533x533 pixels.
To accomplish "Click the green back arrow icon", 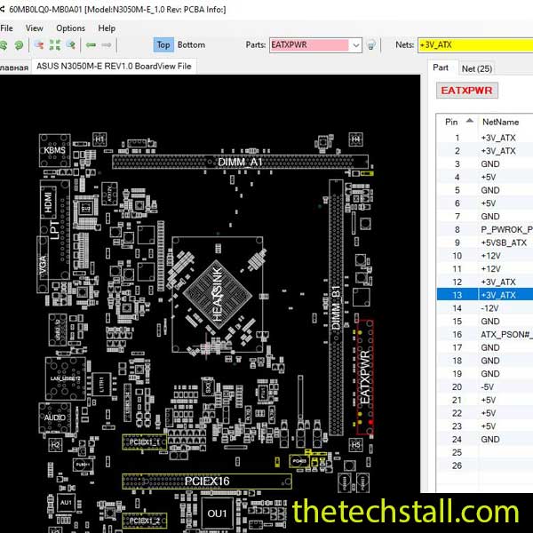I will pos(91,45).
